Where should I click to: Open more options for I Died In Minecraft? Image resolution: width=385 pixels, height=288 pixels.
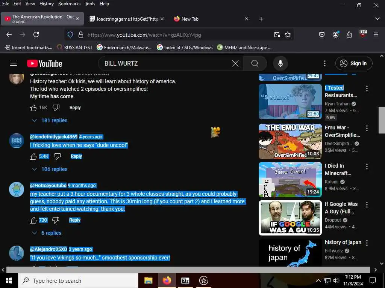coord(367,166)
